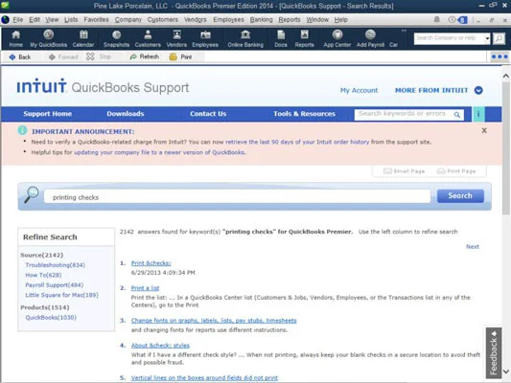The image size is (511, 383).
Task: Click the printing checks search field
Action: point(237,197)
